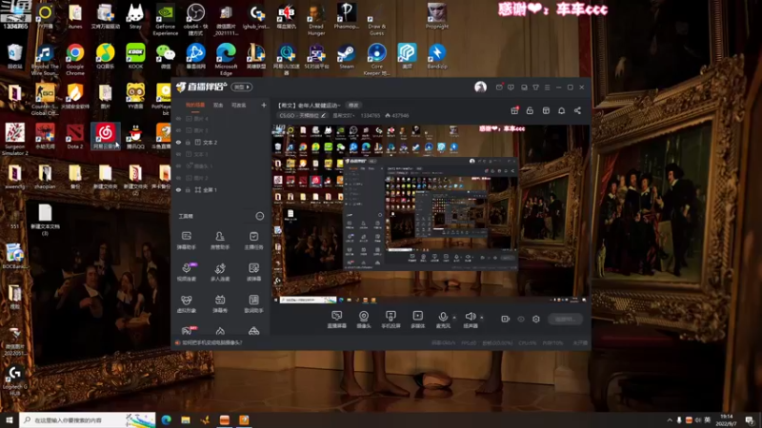Hide the 全屏 1 source
This screenshot has width=762, height=428.
coord(178,189)
